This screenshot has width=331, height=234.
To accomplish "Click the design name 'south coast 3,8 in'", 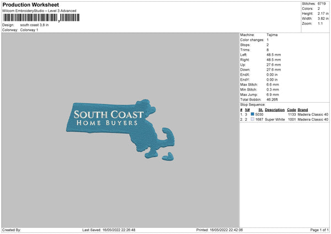I will pos(34,25).
